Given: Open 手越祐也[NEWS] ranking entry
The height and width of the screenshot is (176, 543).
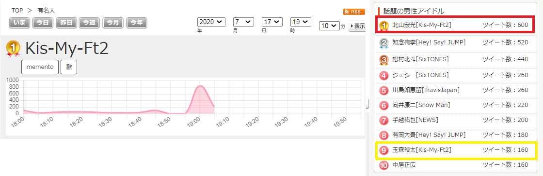Looking at the screenshot, I should click(x=415, y=120).
